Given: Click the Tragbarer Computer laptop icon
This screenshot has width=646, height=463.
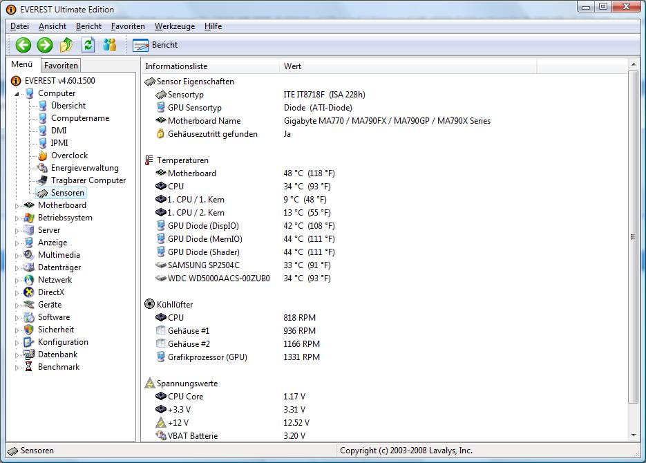Looking at the screenshot, I should pos(42,180).
